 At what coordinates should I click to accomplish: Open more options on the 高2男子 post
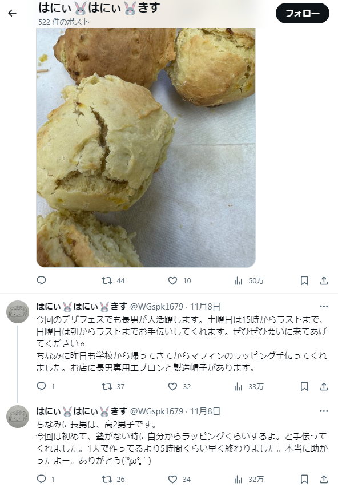tap(324, 411)
